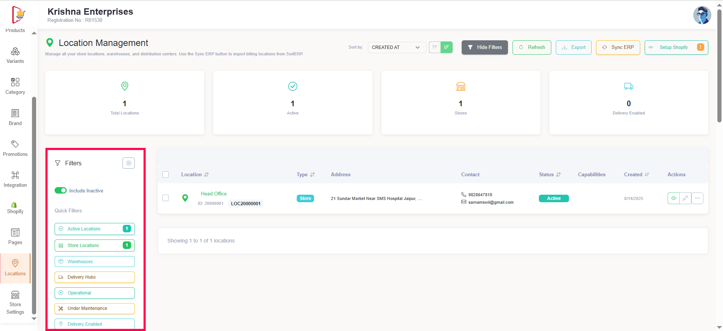The image size is (723, 331).
Task: Open the user profile avatar
Action: [x=702, y=15]
